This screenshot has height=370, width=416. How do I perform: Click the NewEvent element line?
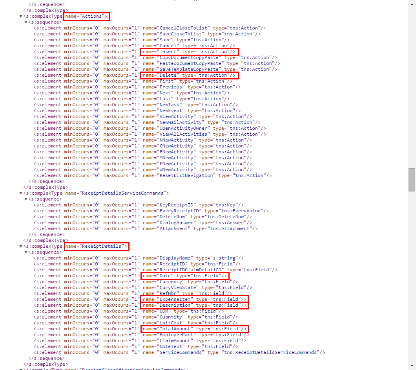pos(137,110)
